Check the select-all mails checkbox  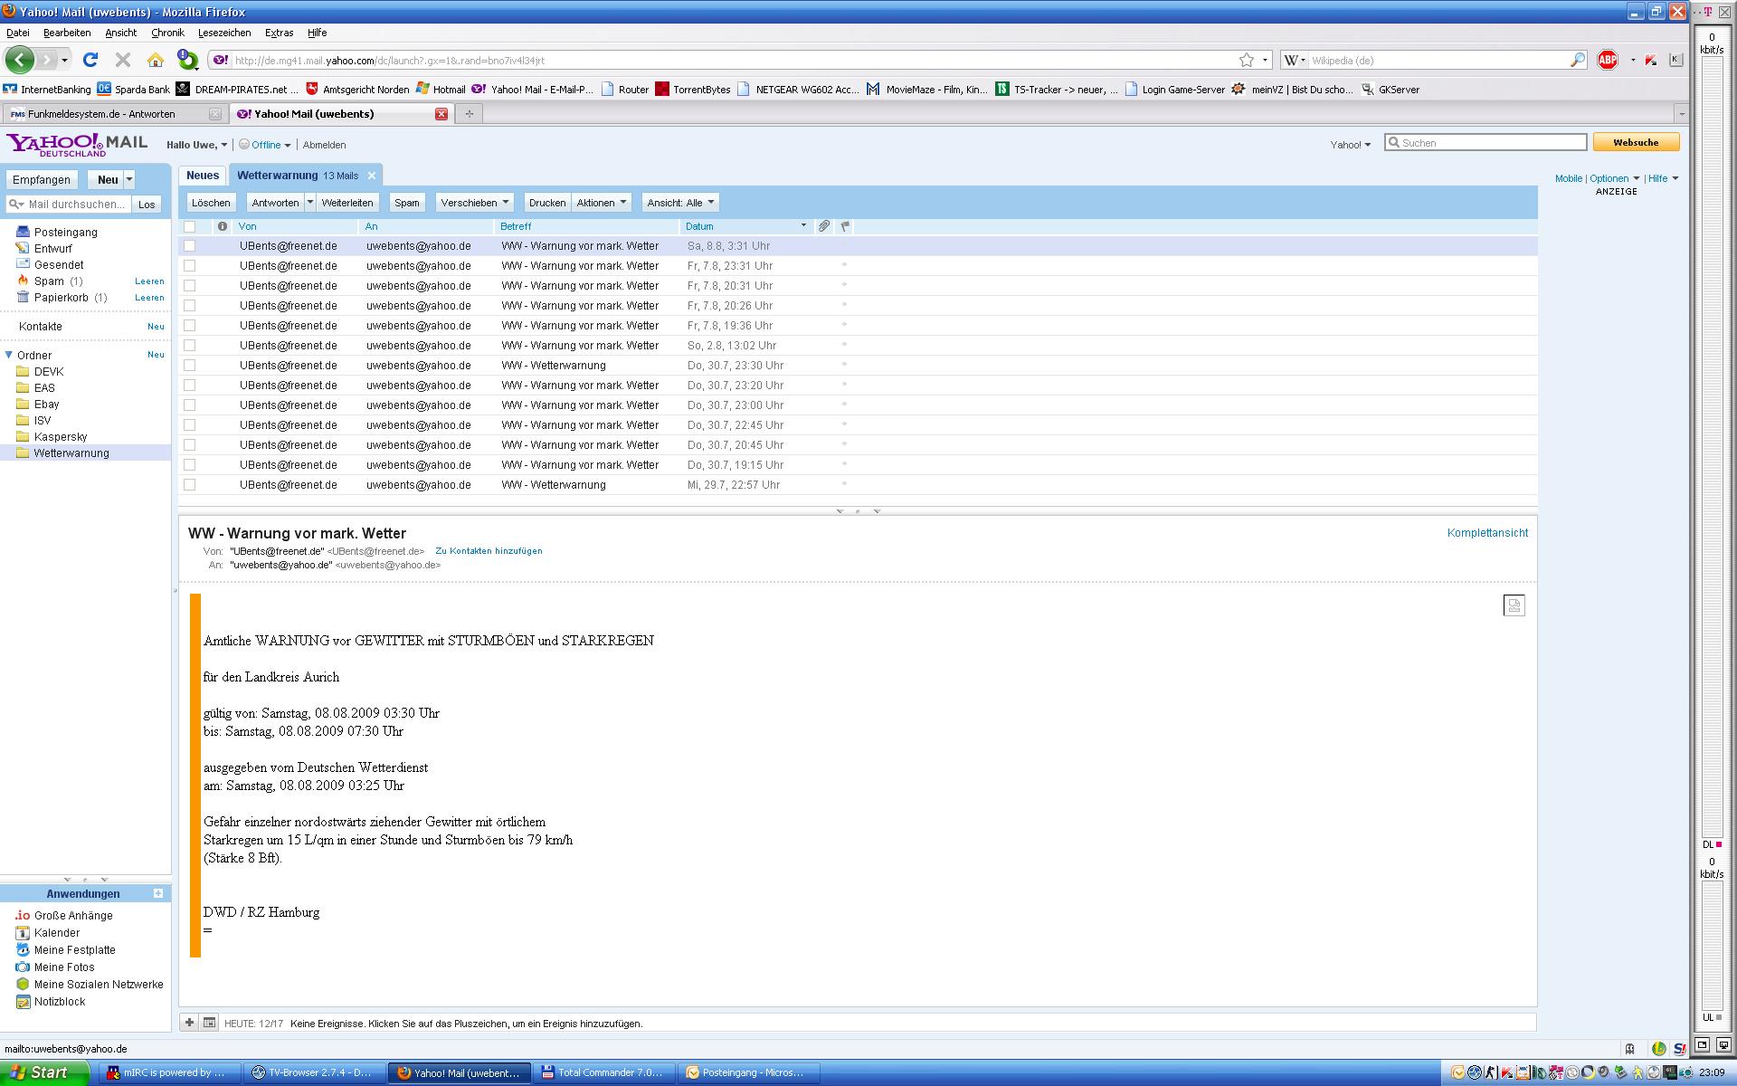tap(190, 226)
